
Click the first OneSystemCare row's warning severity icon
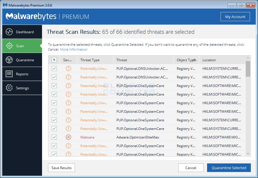click(68, 86)
